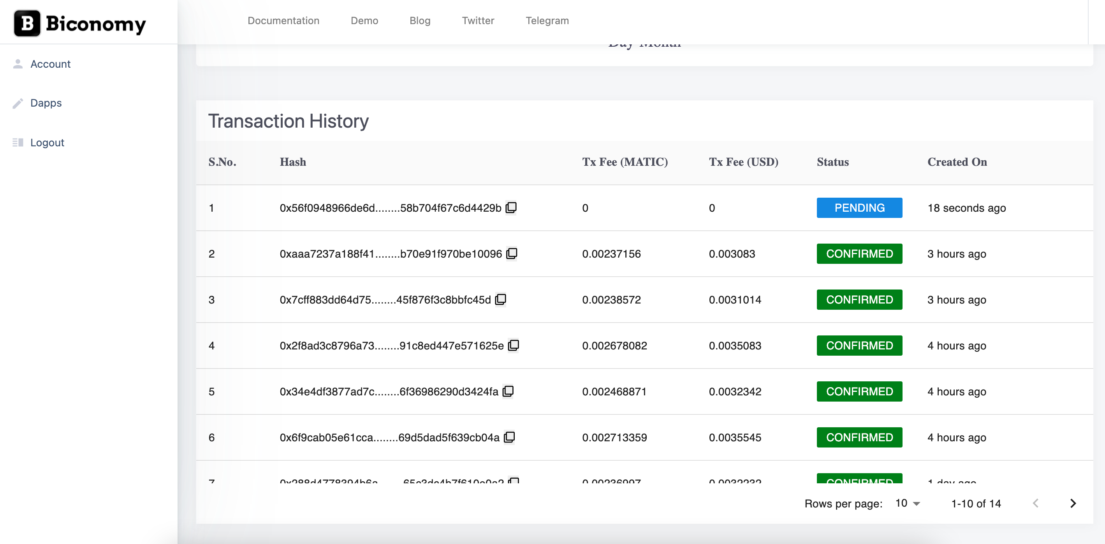Click hash 0xaaa7237a188f41........b70e91f970be10096
Viewport: 1105px width, 544px height.
pyautogui.click(x=391, y=254)
